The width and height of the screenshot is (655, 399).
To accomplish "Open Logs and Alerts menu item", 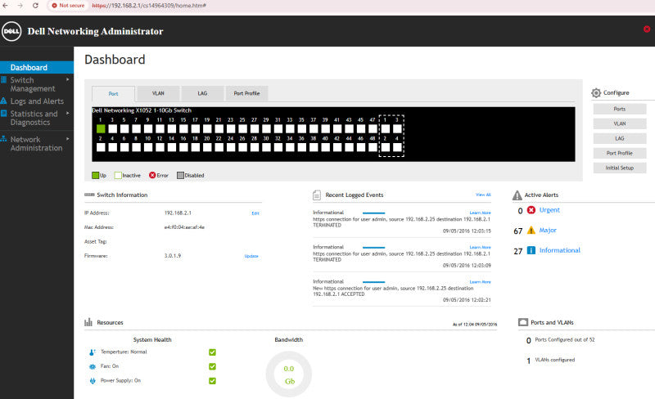I will (x=37, y=101).
